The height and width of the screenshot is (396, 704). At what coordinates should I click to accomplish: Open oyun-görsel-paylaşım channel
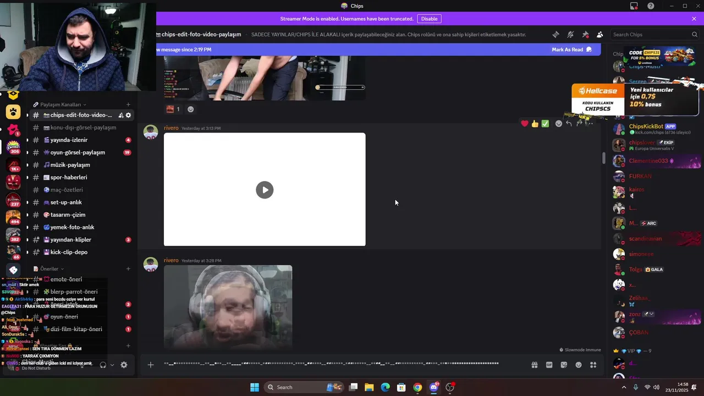click(x=81, y=152)
